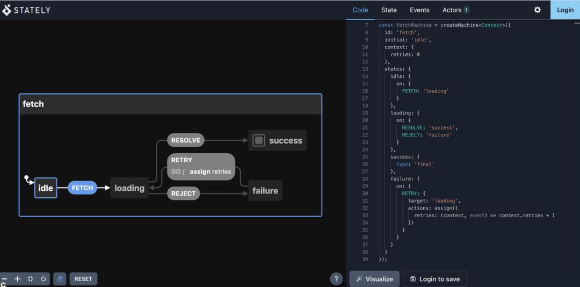
Task: Open the Events tab
Action: [419, 10]
